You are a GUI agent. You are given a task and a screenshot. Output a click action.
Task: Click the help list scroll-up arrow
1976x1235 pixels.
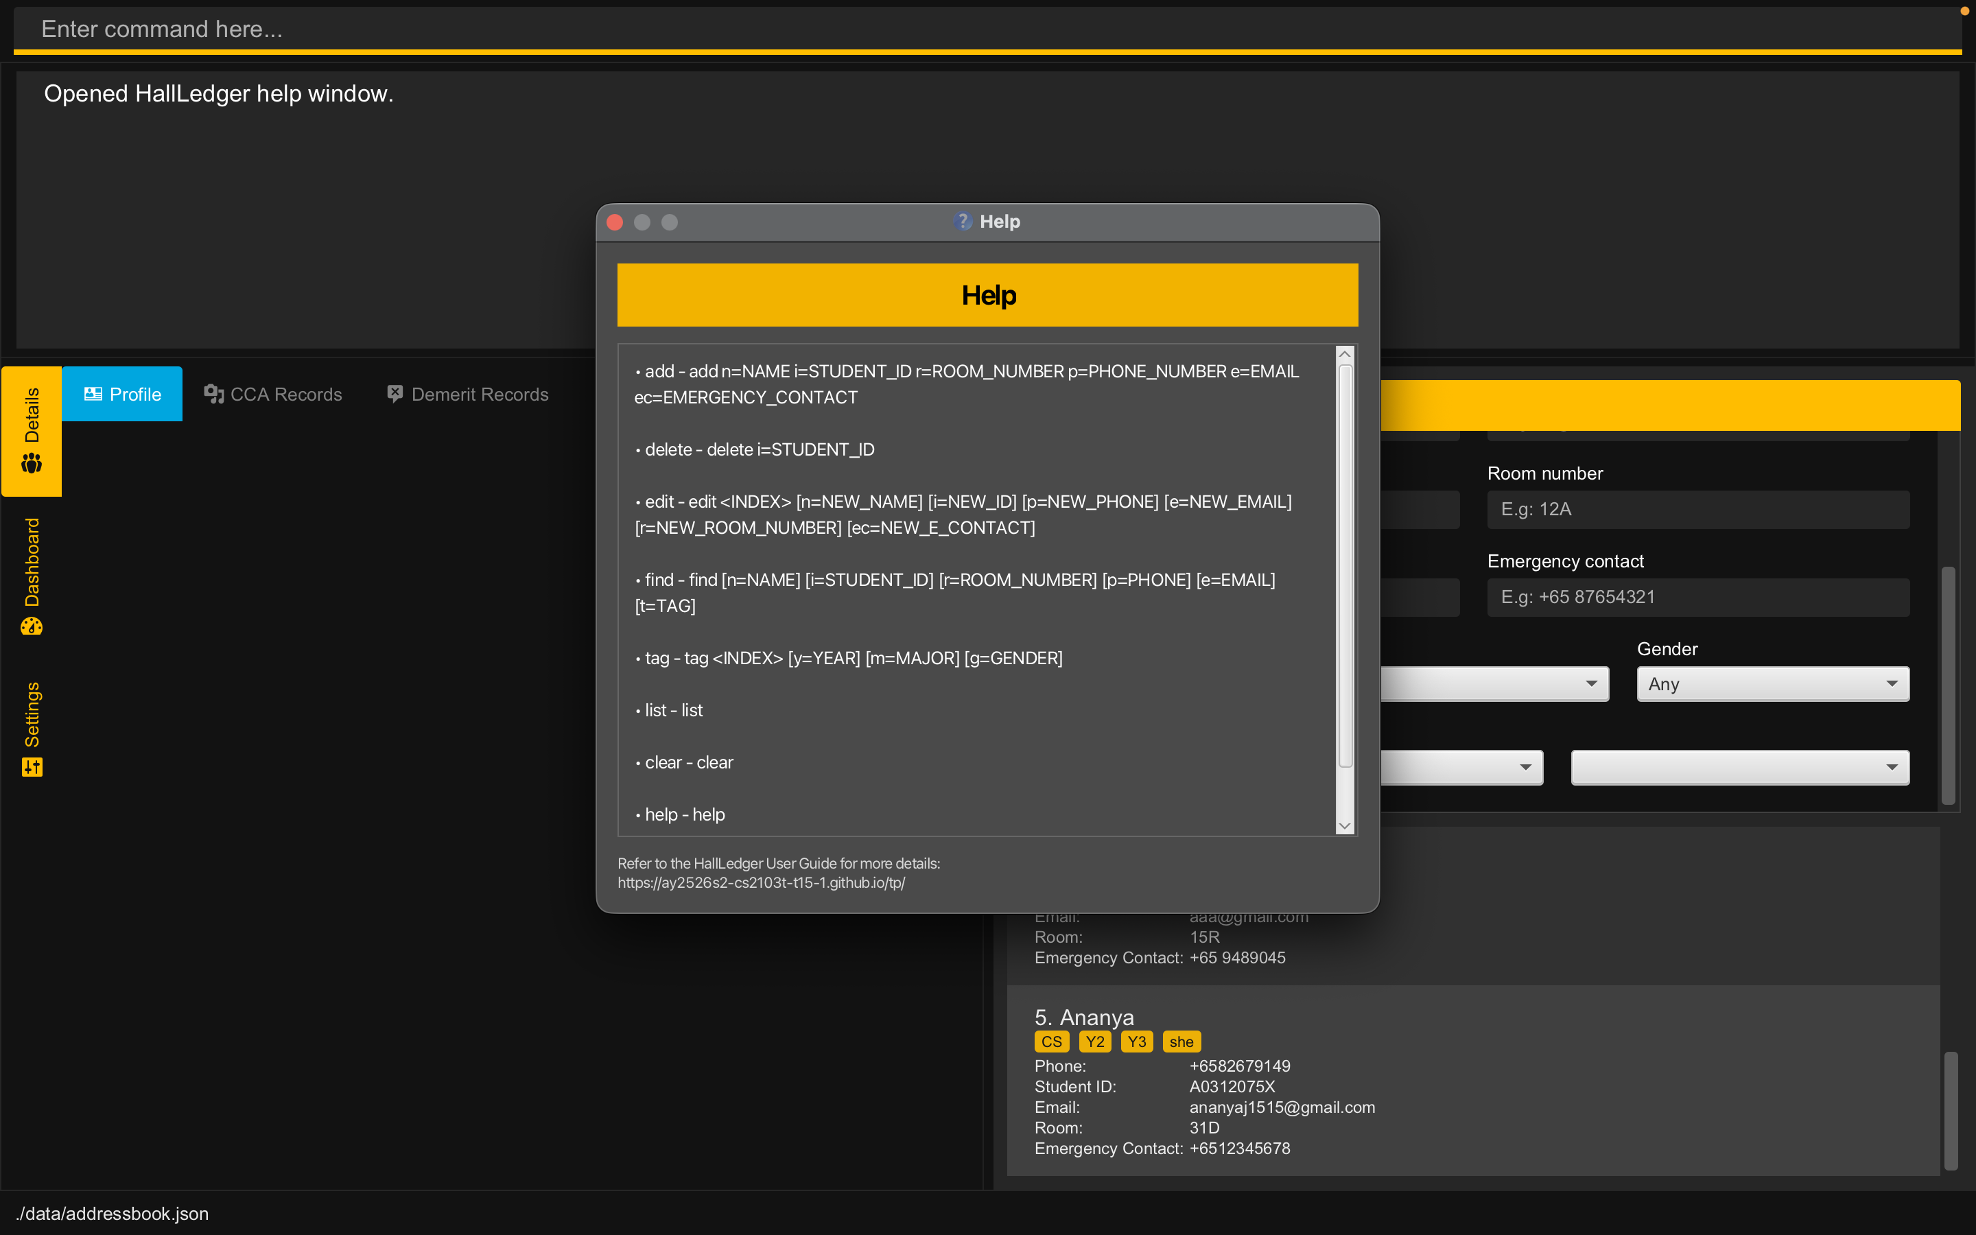(1345, 355)
